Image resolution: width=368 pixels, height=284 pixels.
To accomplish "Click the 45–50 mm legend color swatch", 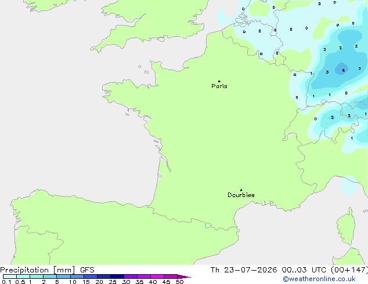I will (x=171, y=276).
